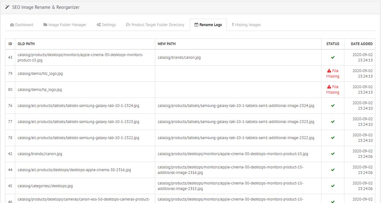
Task: Click the green checkmark in row 76
Action: pos(333,105)
